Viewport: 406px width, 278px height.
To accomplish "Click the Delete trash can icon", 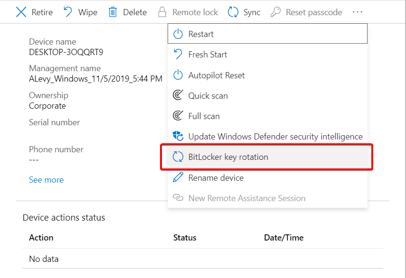I will (x=113, y=12).
